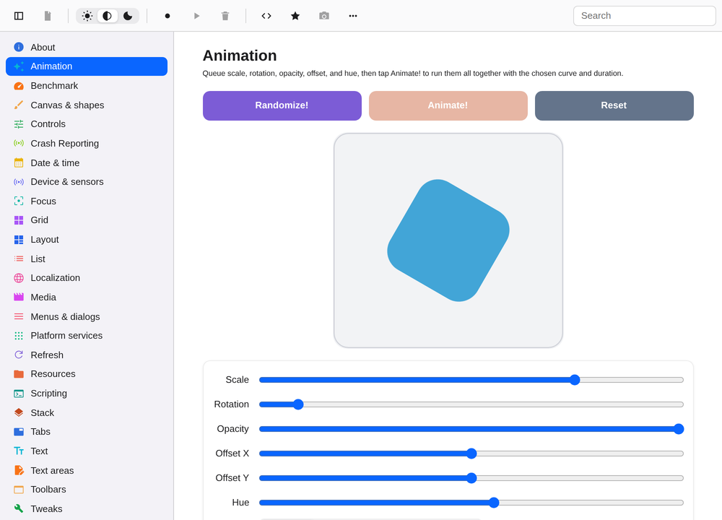Click the camera screenshot icon
Viewport: 722px width, 520px height.
324,16
